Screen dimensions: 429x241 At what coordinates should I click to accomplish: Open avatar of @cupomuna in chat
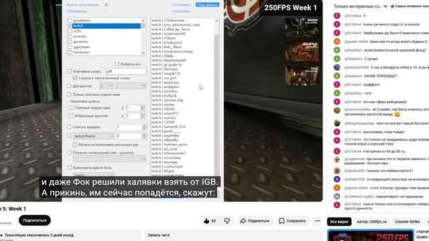tap(337, 159)
